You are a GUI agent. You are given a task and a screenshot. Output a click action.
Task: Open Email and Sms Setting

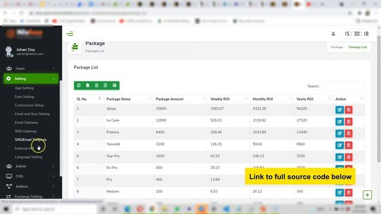tap(32, 114)
